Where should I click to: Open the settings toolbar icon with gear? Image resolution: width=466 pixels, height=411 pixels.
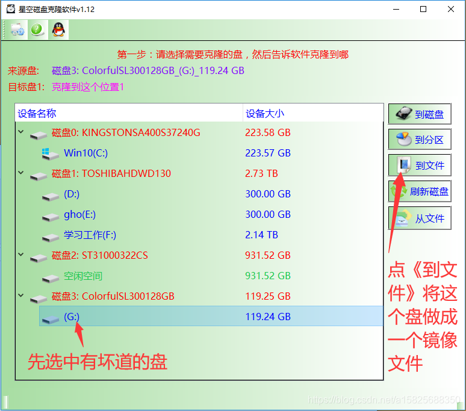(17, 29)
